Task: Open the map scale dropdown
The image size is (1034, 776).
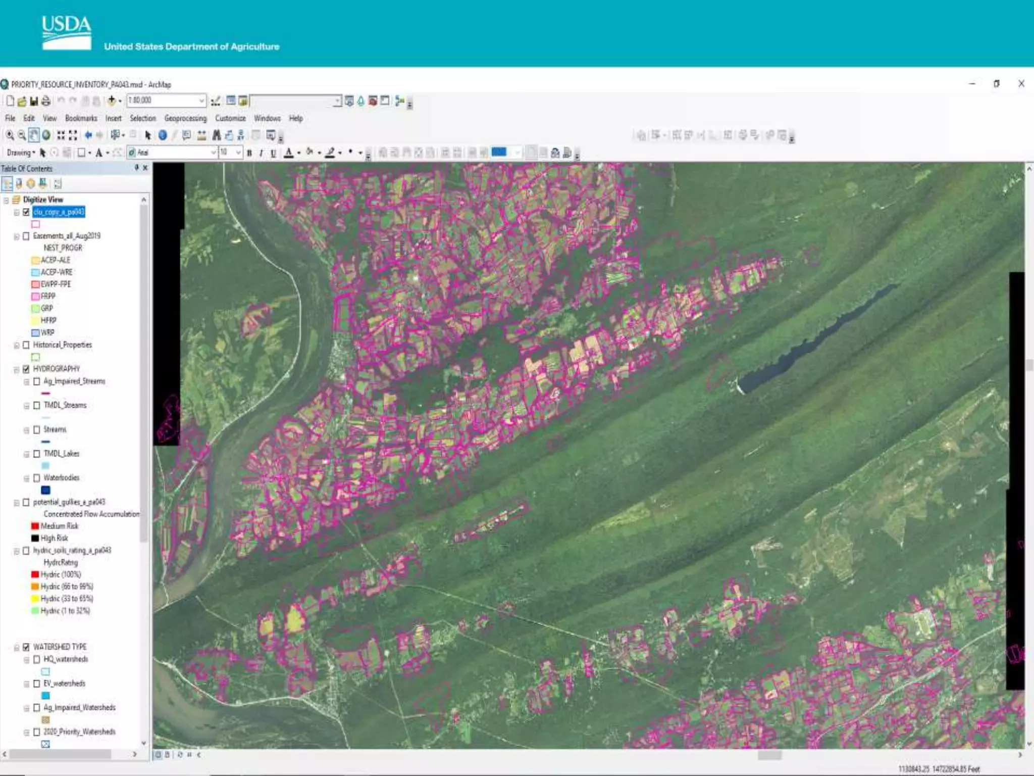Action: (201, 101)
